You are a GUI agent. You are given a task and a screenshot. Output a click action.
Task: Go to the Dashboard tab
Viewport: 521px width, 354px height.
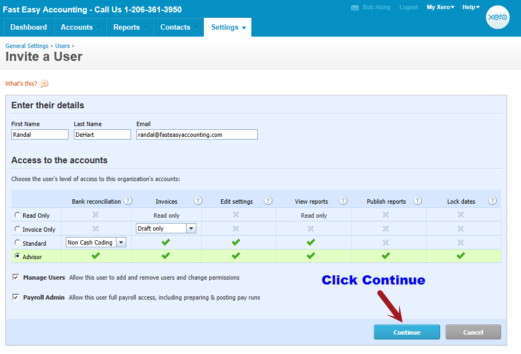[29, 27]
